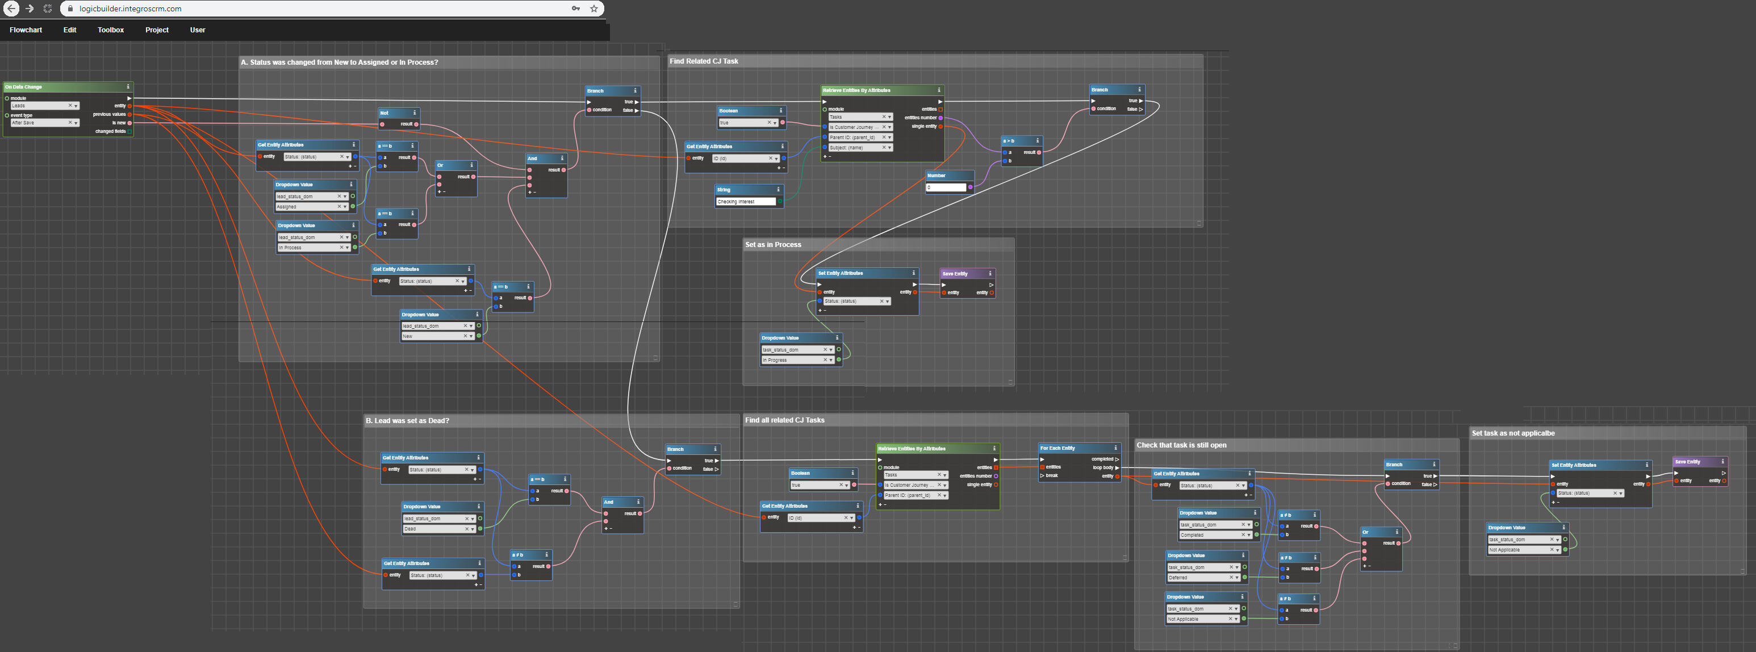Expand the Completed value dropdown

(1249, 534)
